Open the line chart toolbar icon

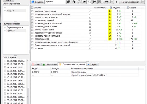[95, 2]
